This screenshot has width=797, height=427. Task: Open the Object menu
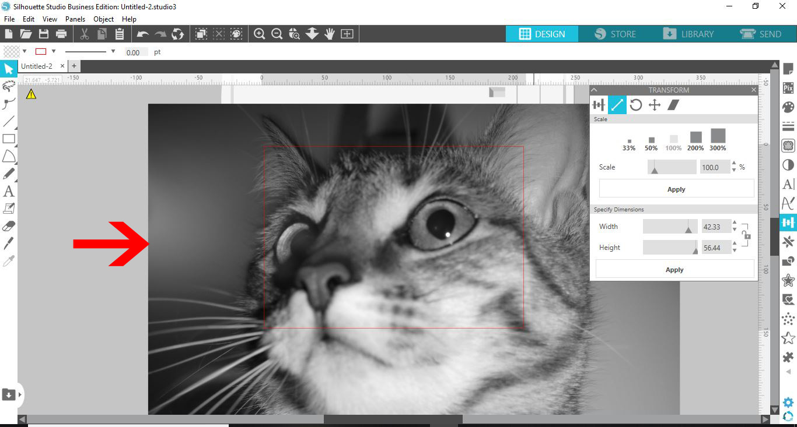pos(104,19)
